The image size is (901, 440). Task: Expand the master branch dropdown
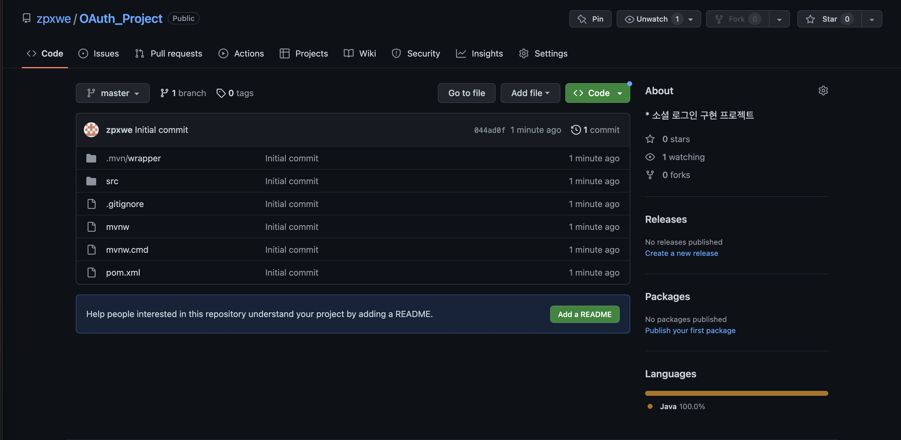coord(113,93)
